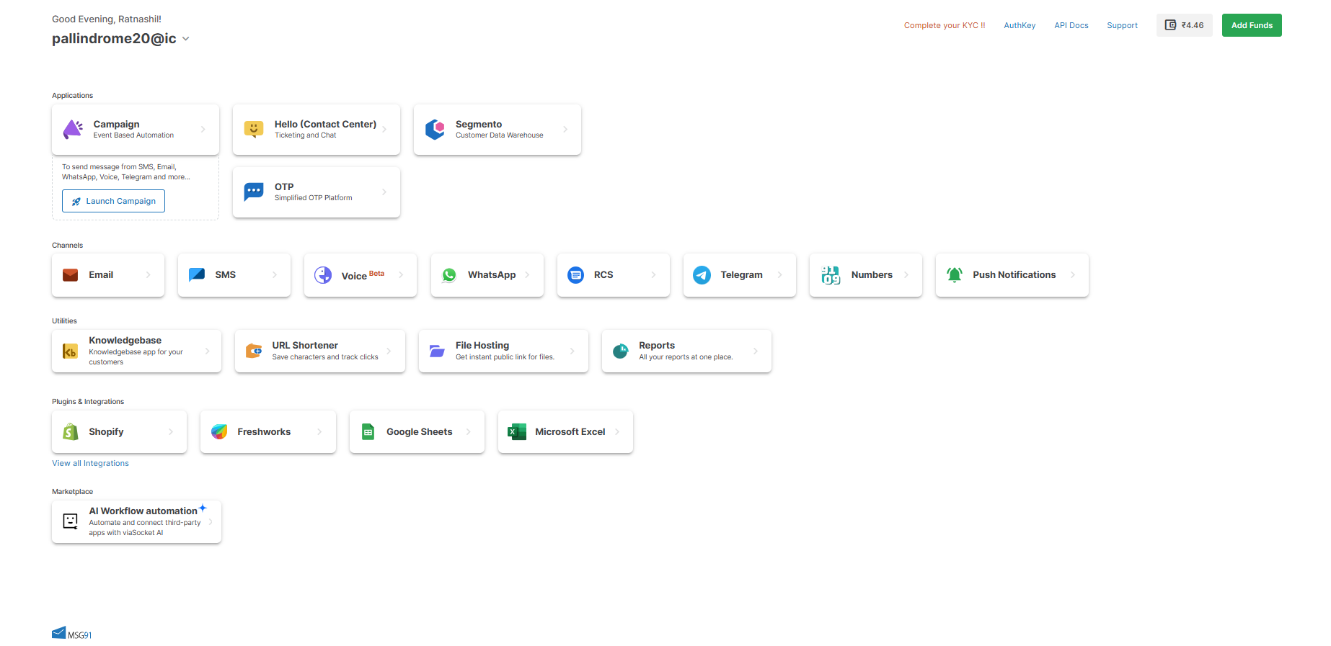Click the Microsoft Excel icon
1331x646 pixels.
tap(517, 431)
